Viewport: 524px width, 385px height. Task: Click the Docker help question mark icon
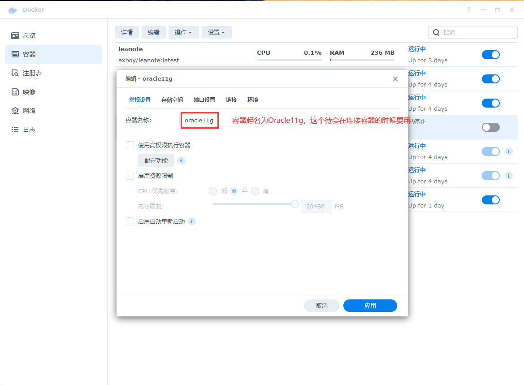469,10
